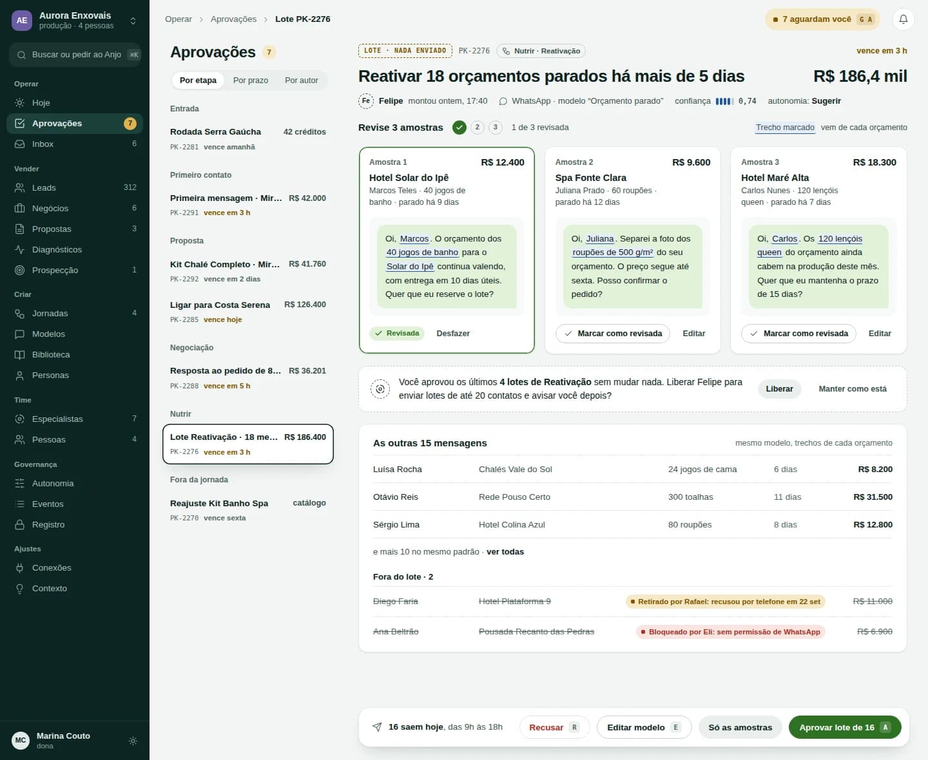Focus the Buscar ou pedir ao Anjo field
The height and width of the screenshot is (760, 928).
(76, 55)
